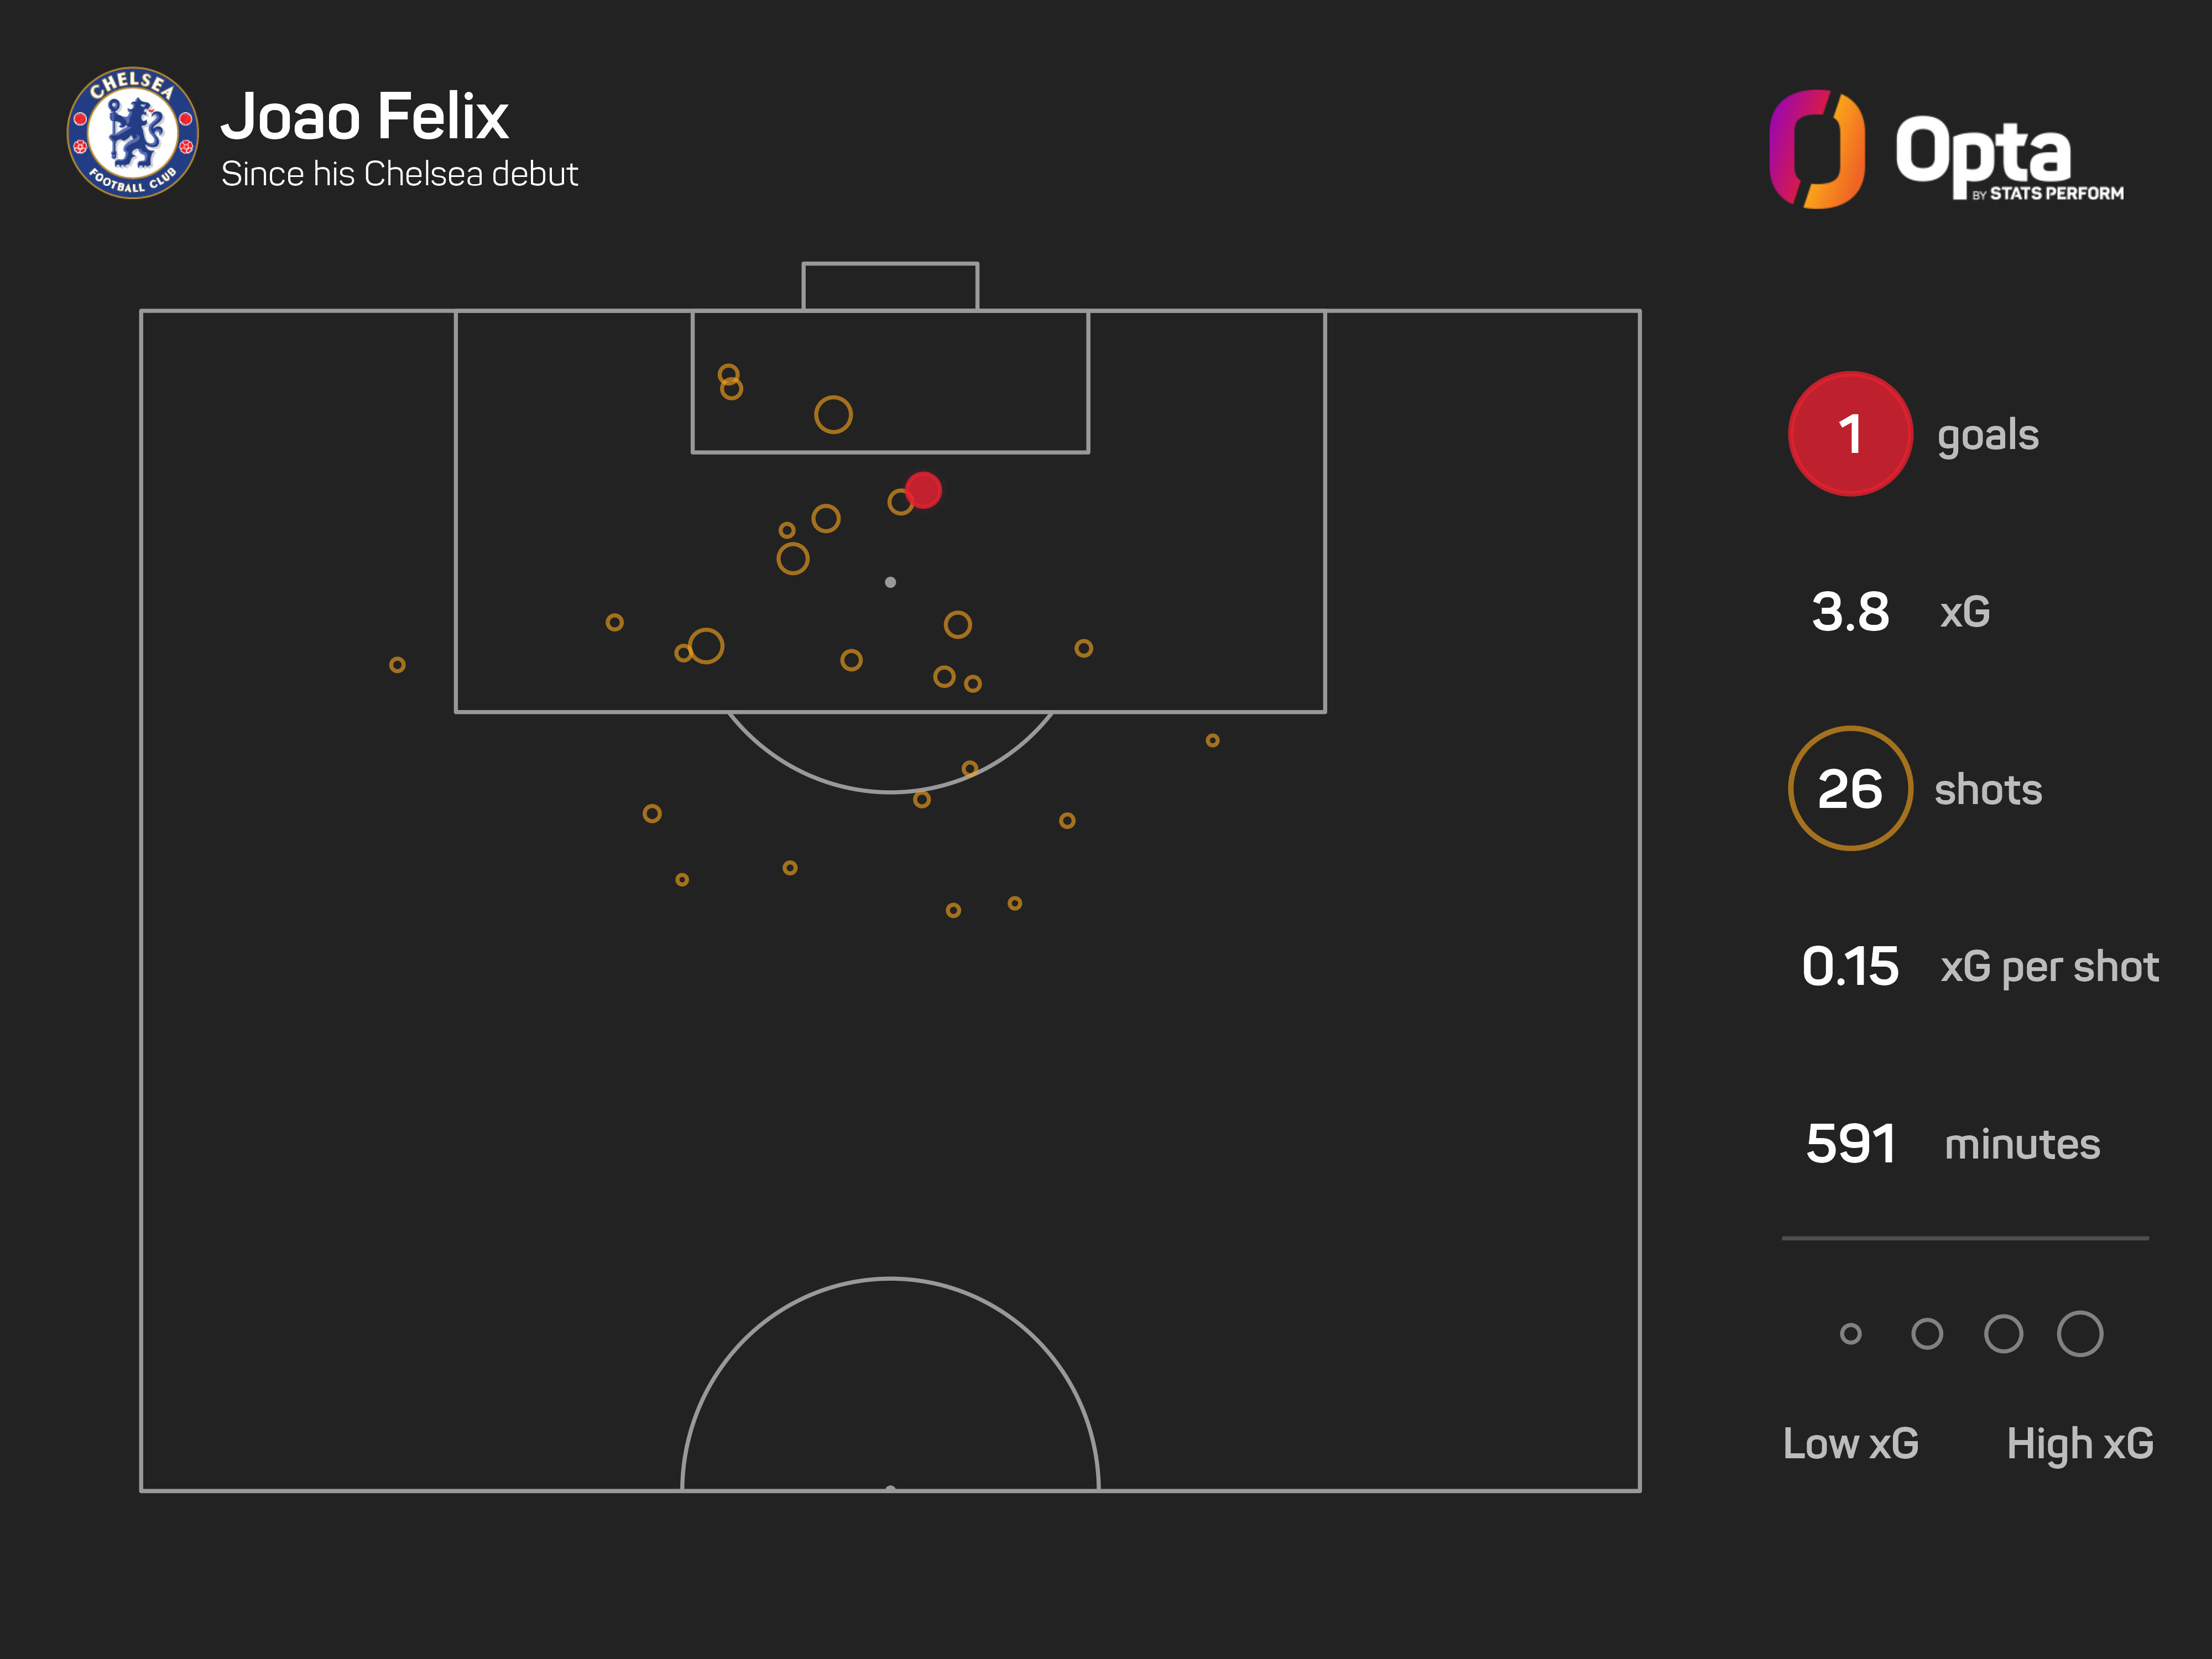Select the rightmost shot marker outside the box

[1212, 741]
